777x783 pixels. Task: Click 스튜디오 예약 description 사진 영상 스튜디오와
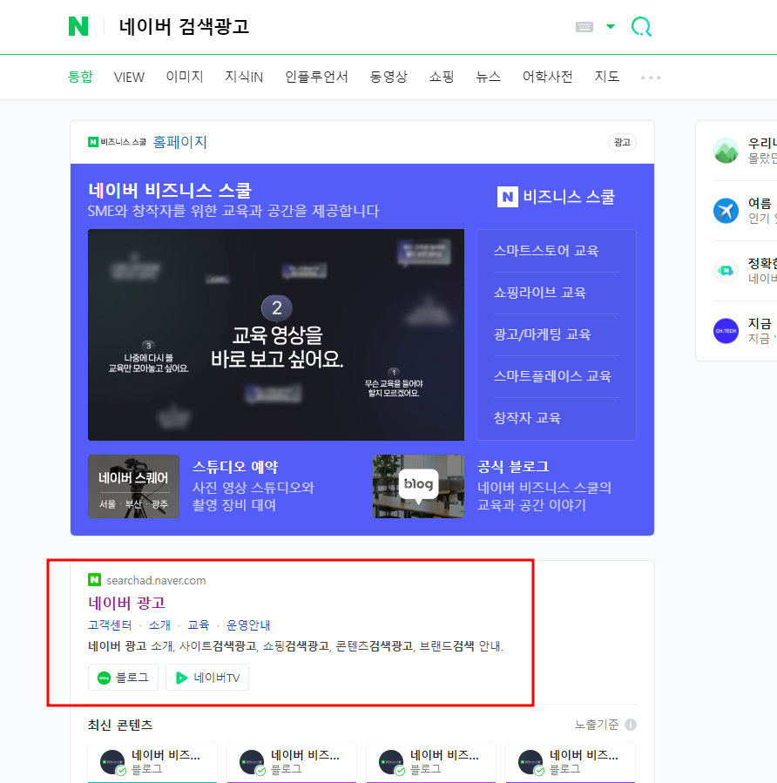click(253, 488)
